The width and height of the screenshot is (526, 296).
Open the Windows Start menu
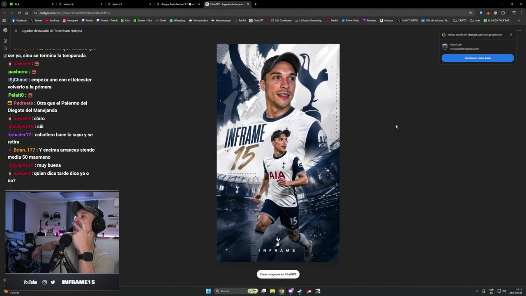point(208,291)
